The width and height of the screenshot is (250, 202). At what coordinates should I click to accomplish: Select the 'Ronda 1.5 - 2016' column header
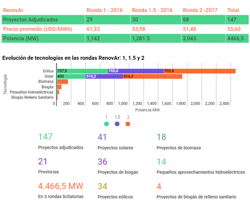point(152,10)
